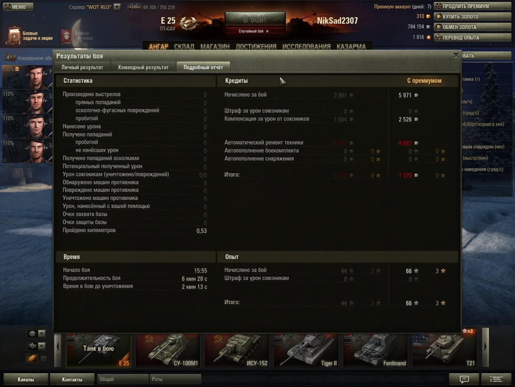
Task: Click the credits icon beside 5 971
Action: tap(416, 95)
